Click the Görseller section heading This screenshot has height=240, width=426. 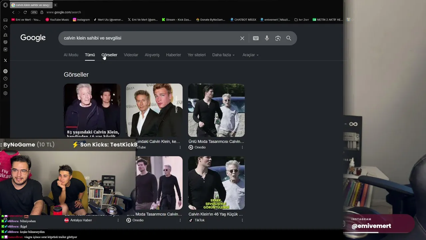(x=76, y=75)
